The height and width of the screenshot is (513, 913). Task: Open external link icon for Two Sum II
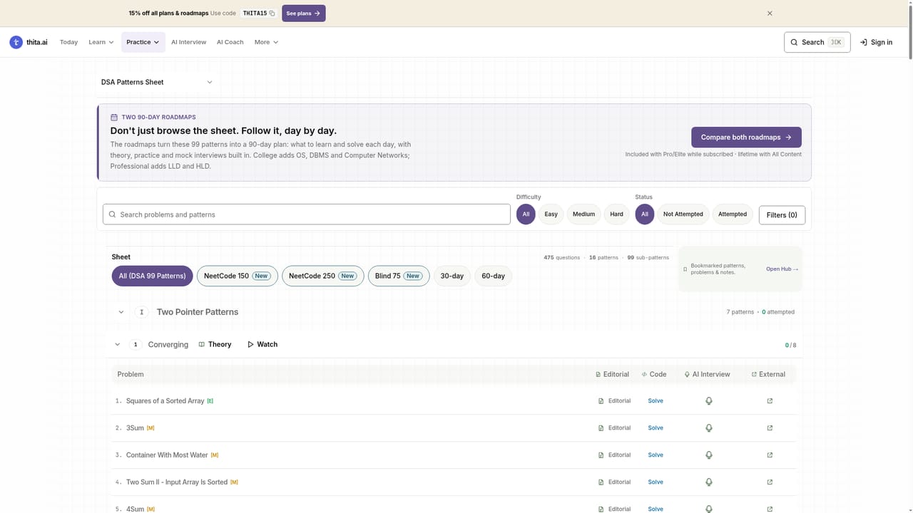pyautogui.click(x=770, y=482)
